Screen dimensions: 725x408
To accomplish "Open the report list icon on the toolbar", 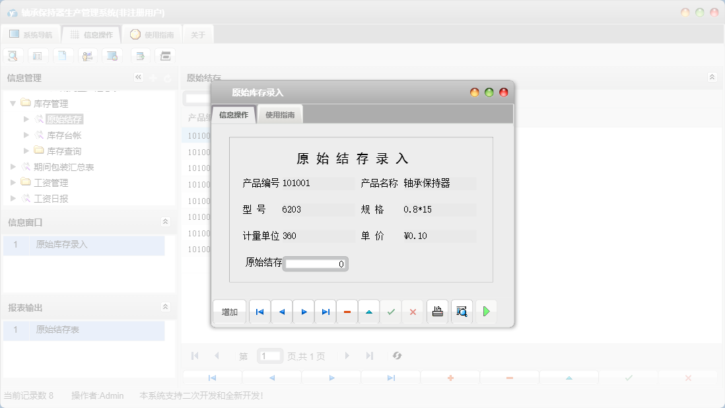I will (x=38, y=55).
